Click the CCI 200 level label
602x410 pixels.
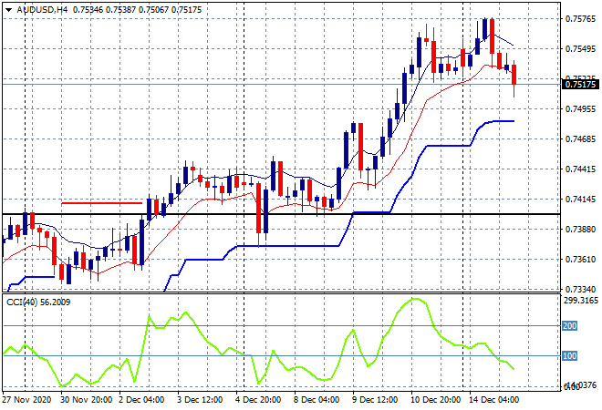[x=569, y=326]
